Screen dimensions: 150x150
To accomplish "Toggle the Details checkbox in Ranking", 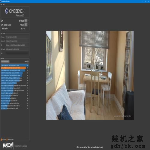I will 28,61.
